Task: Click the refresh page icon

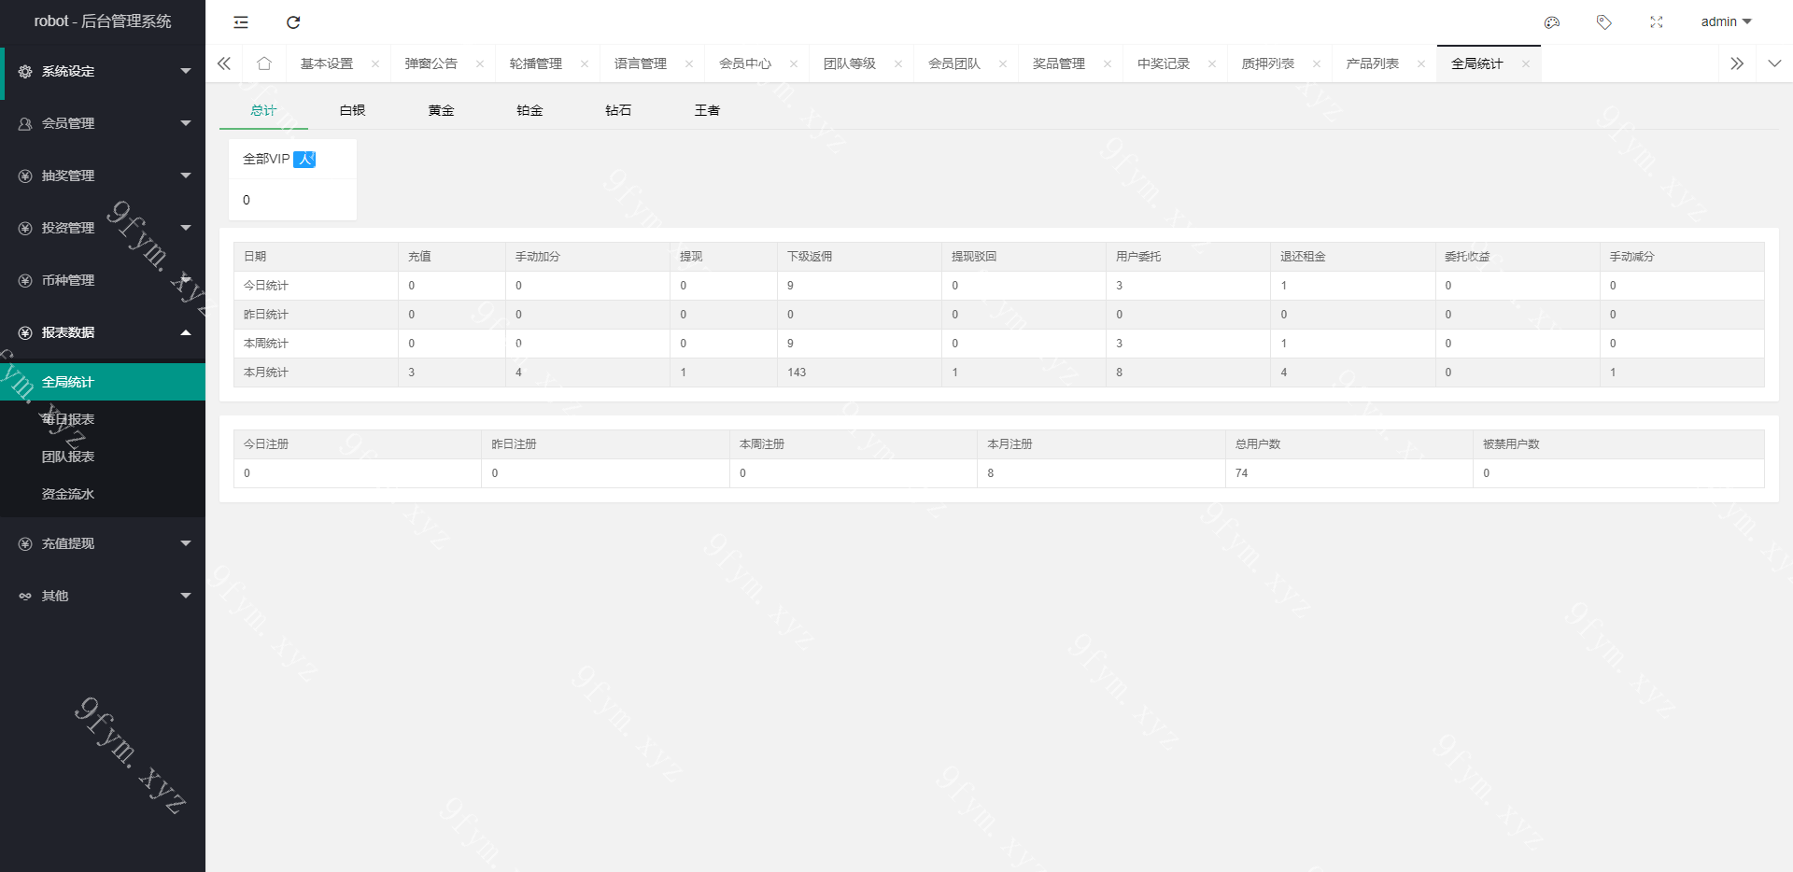Action: [293, 22]
